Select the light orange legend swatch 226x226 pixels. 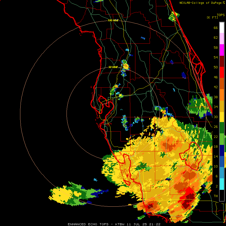pyautogui.click(x=222, y=95)
